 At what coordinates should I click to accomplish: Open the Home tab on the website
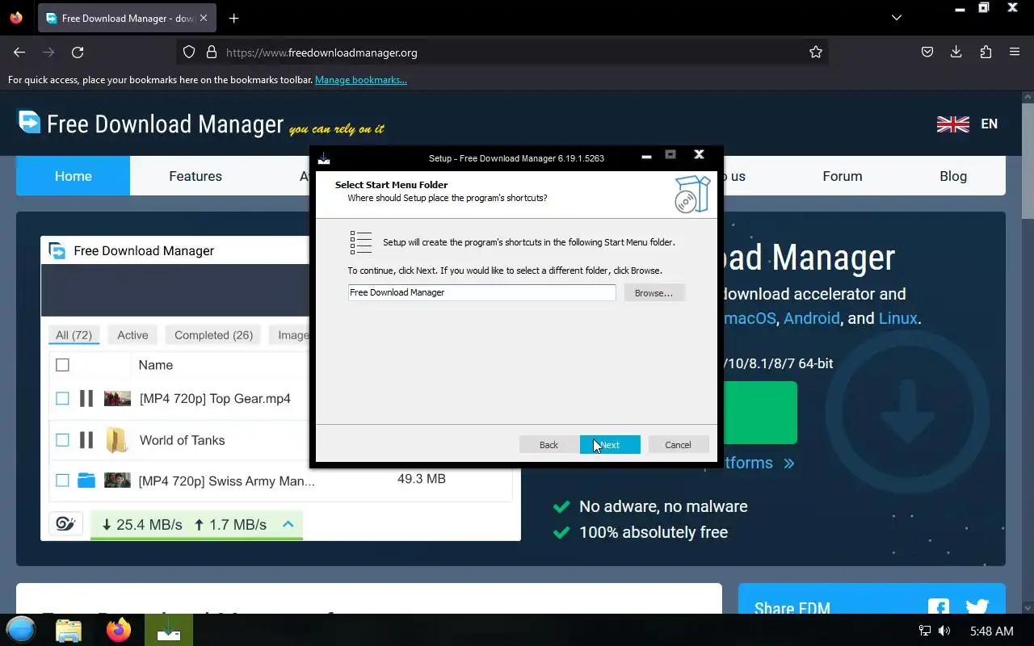click(x=73, y=176)
